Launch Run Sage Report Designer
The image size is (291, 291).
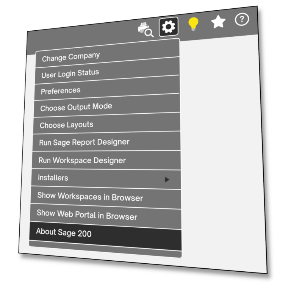[x=106, y=141]
